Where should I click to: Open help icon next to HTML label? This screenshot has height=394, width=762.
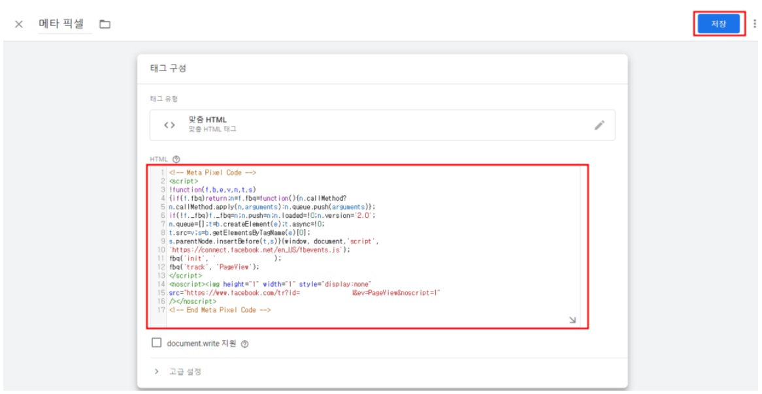[x=176, y=159]
